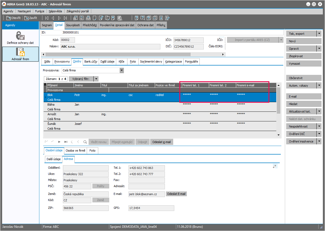Click the Ulice address field
This screenshot has height=231, width=325.
click(86, 174)
